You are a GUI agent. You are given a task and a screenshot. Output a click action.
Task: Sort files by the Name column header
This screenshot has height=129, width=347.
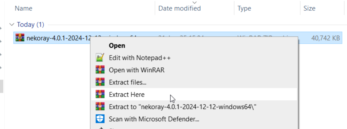point(23,9)
